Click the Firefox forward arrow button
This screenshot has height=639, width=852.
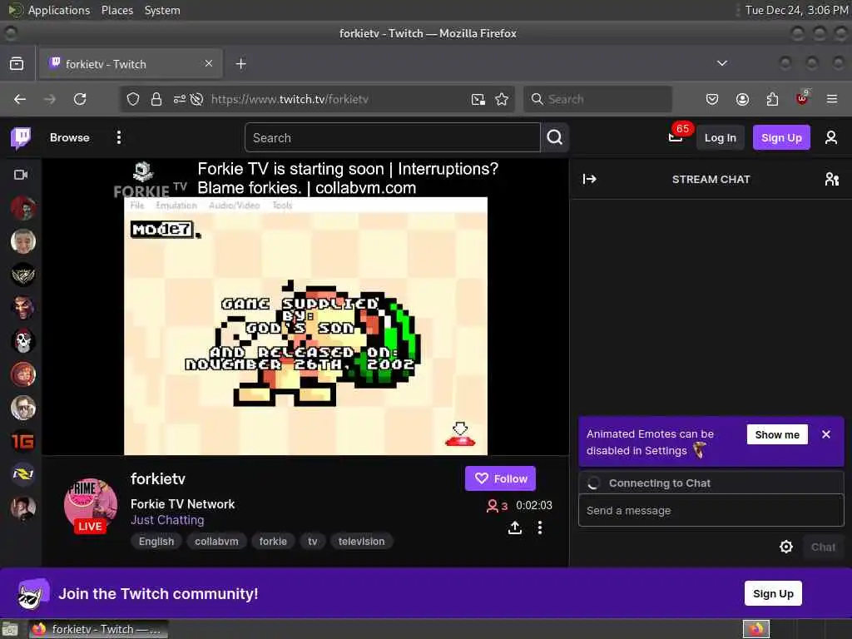tap(49, 99)
